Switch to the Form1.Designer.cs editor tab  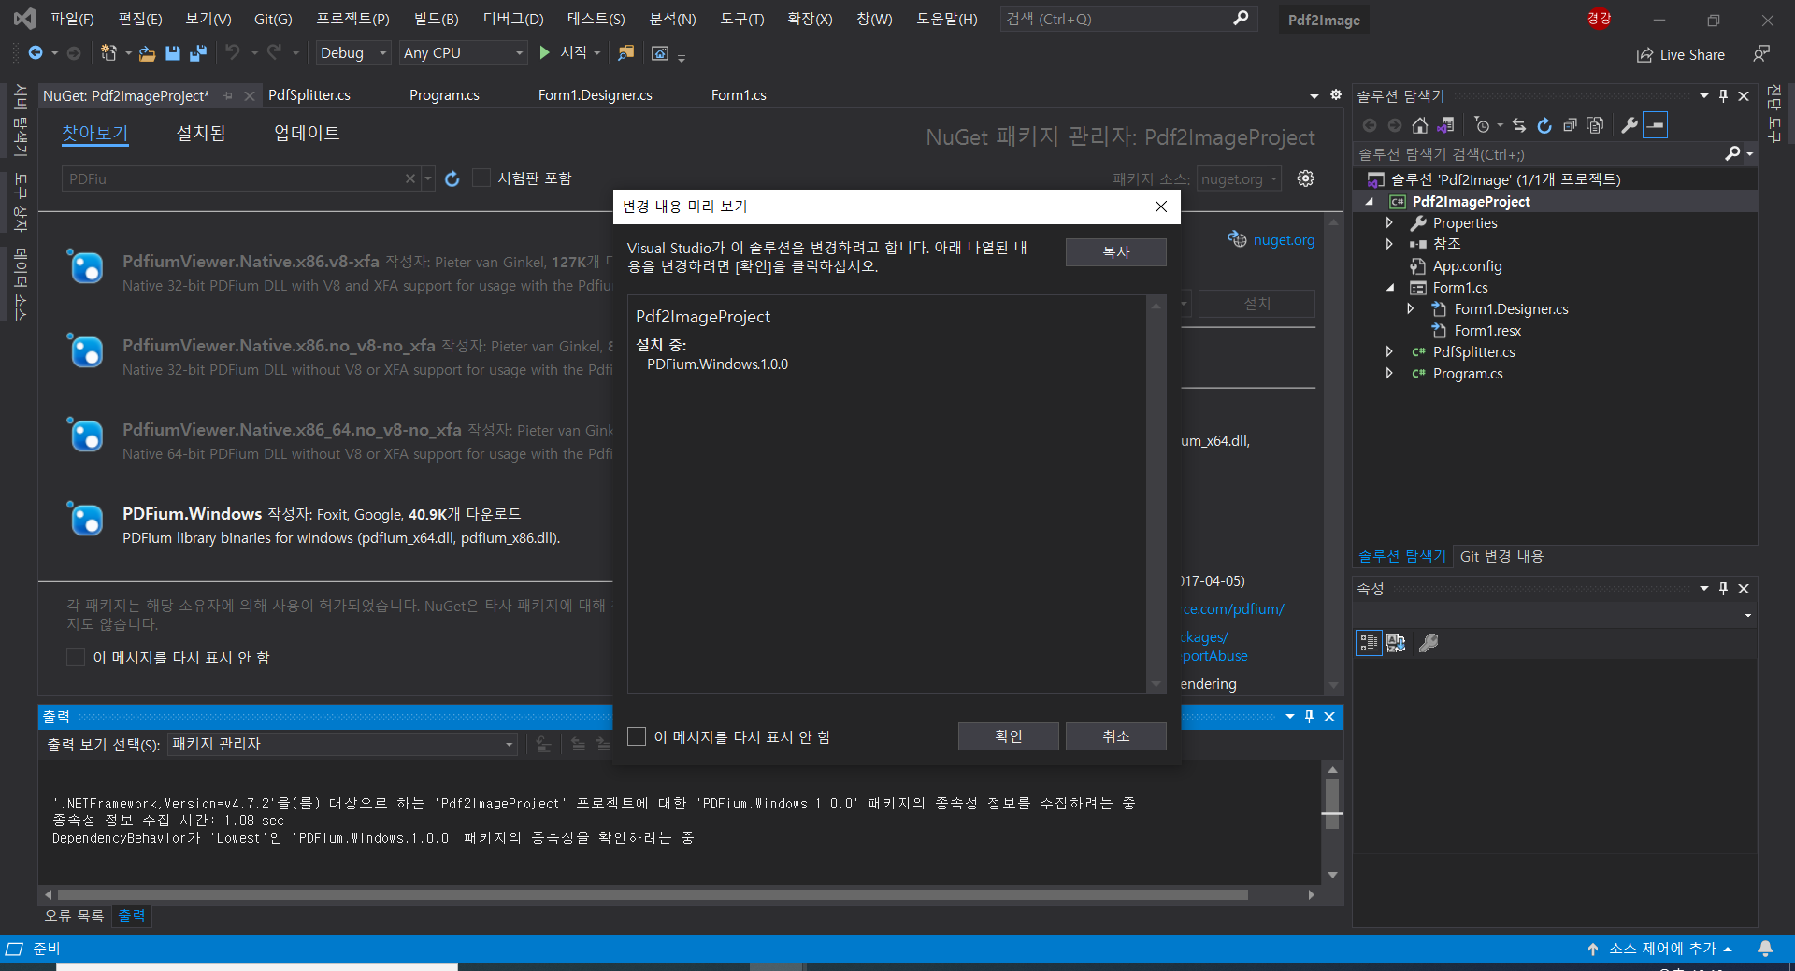[x=596, y=95]
